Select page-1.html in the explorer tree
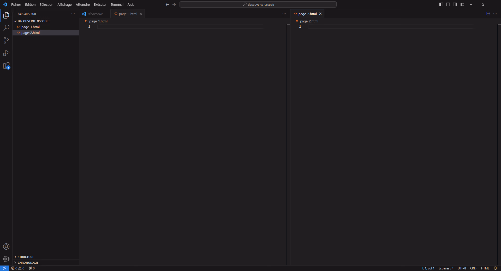The height and width of the screenshot is (271, 501). point(46,27)
